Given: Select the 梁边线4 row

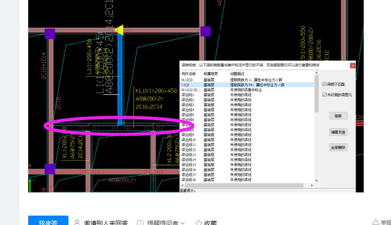Looking at the screenshot, I should point(247,110).
